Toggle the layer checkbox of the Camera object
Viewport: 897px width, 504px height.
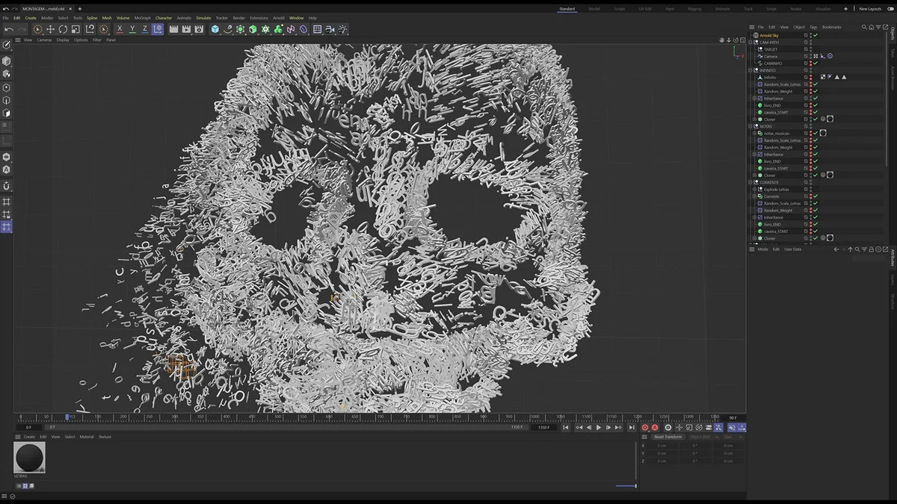[806, 56]
